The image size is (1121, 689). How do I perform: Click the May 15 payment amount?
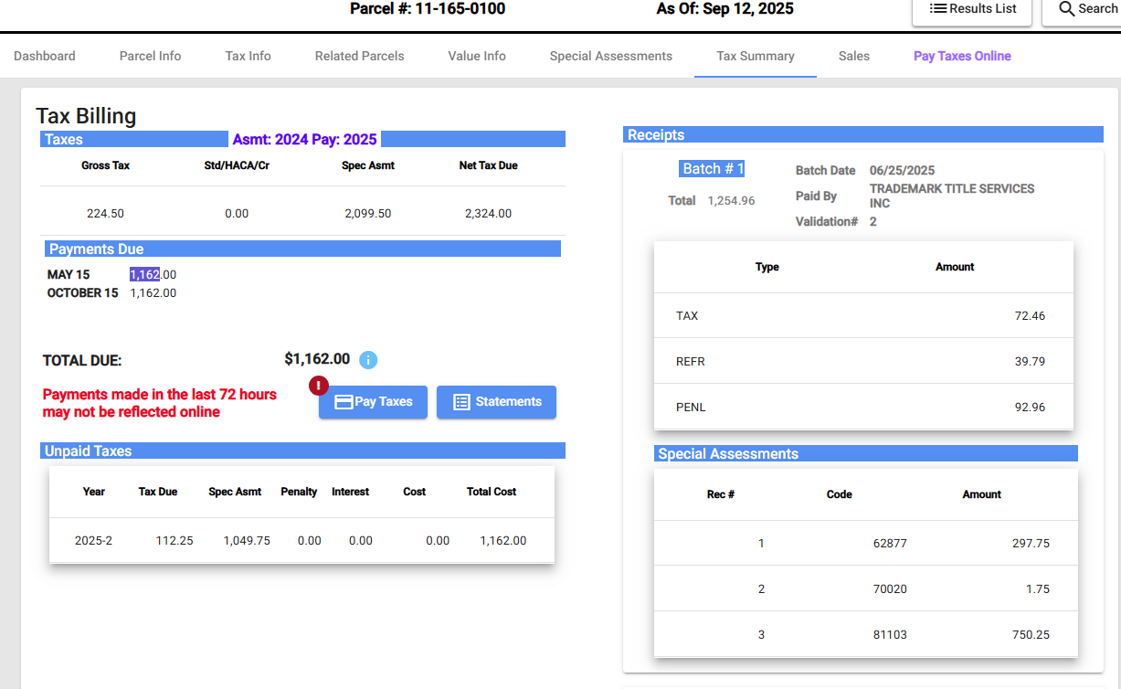tap(153, 274)
